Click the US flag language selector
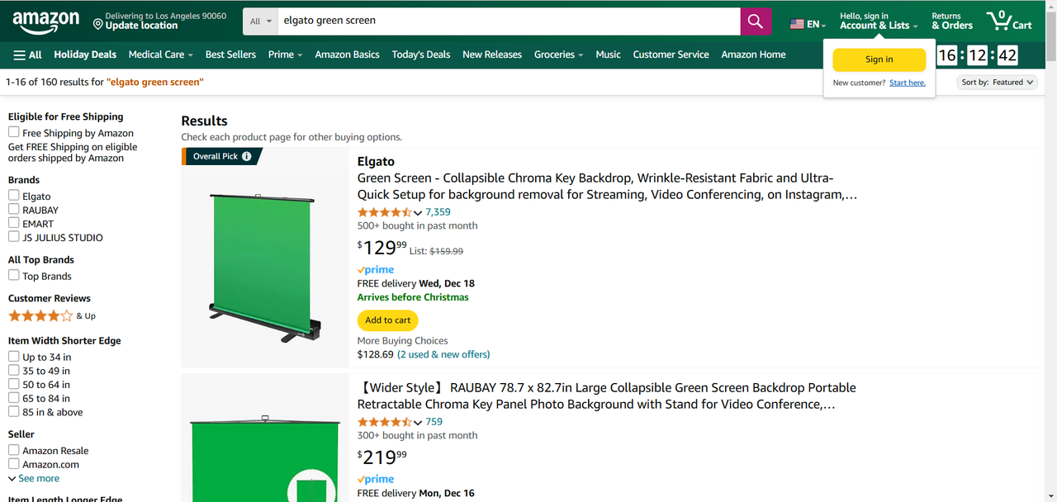The image size is (1057, 502). coord(808,24)
